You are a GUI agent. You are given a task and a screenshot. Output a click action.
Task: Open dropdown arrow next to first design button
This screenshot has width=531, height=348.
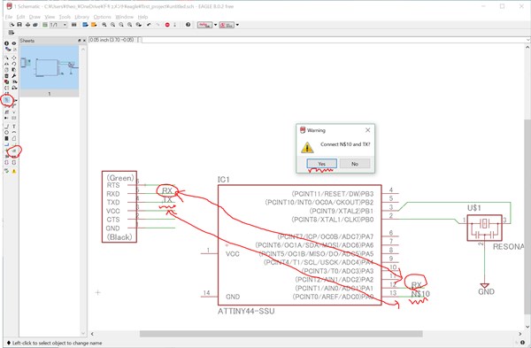coord(215,25)
